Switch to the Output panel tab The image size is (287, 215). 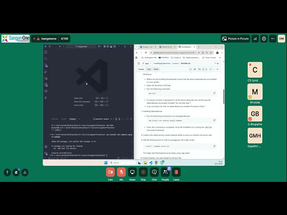pyautogui.click(x=64, y=119)
